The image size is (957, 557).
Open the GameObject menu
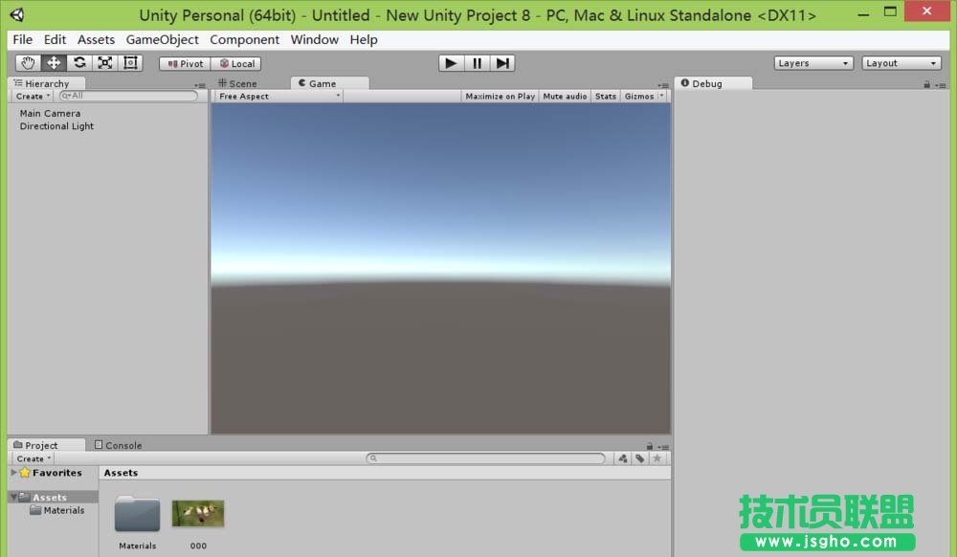click(x=163, y=39)
